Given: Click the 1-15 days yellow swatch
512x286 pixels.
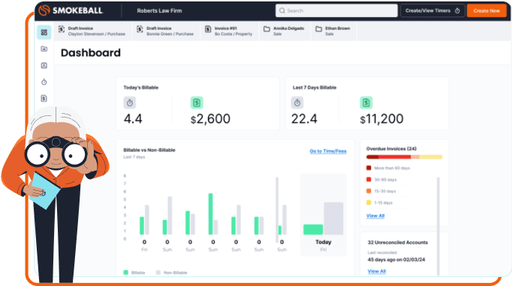Looking at the screenshot, I should tap(369, 203).
